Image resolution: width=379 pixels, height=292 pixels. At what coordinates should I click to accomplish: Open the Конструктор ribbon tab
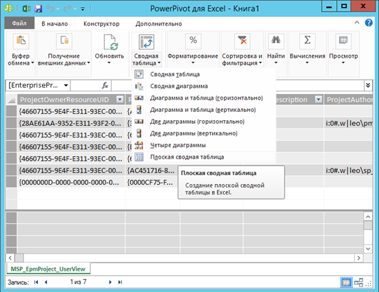click(x=101, y=24)
